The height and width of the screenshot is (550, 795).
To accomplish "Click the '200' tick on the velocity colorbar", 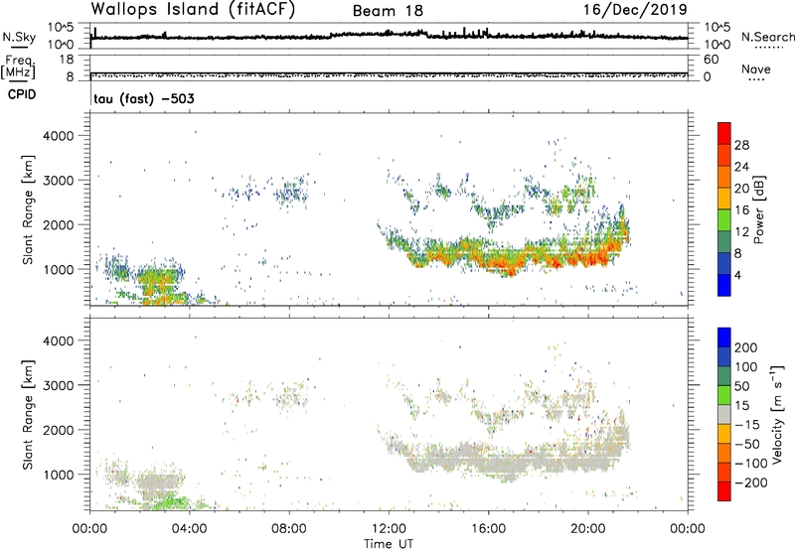I will pos(746,347).
